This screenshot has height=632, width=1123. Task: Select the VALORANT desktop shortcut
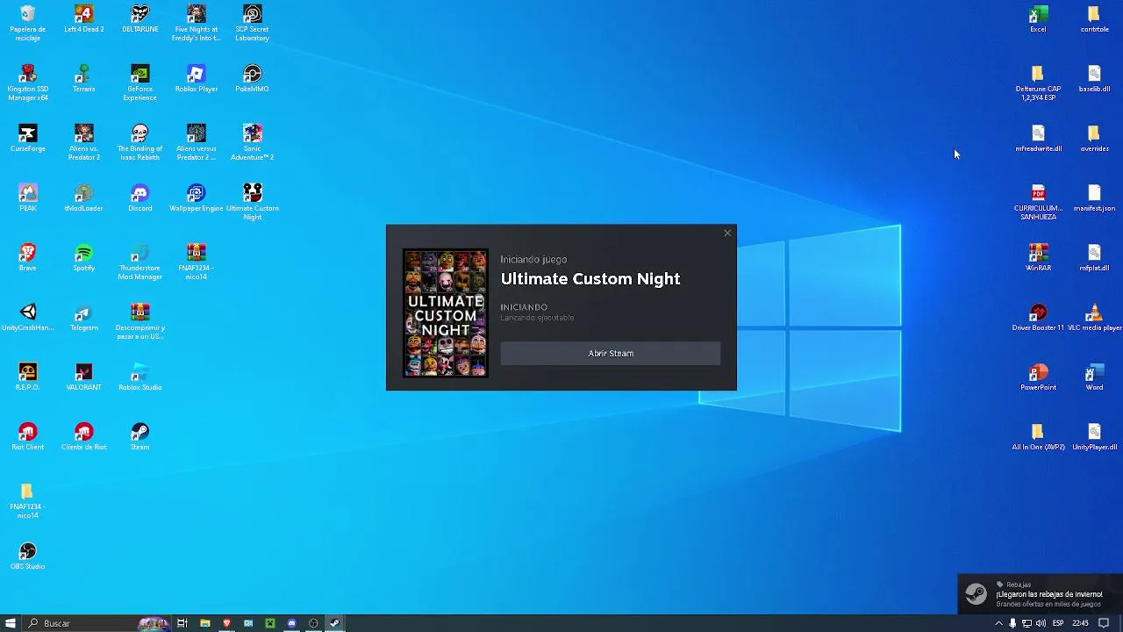84,377
